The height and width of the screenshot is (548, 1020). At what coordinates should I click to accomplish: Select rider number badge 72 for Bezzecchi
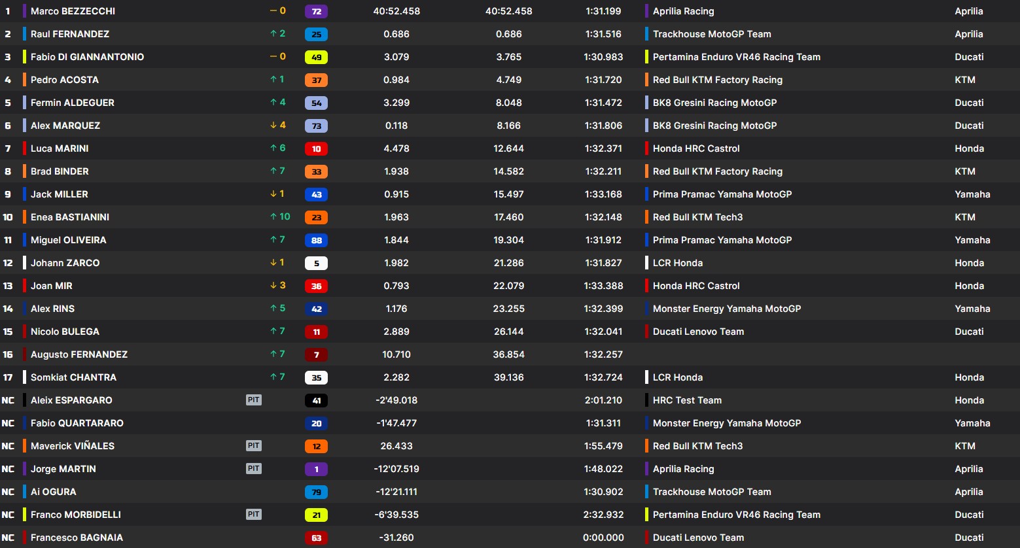pyautogui.click(x=316, y=10)
